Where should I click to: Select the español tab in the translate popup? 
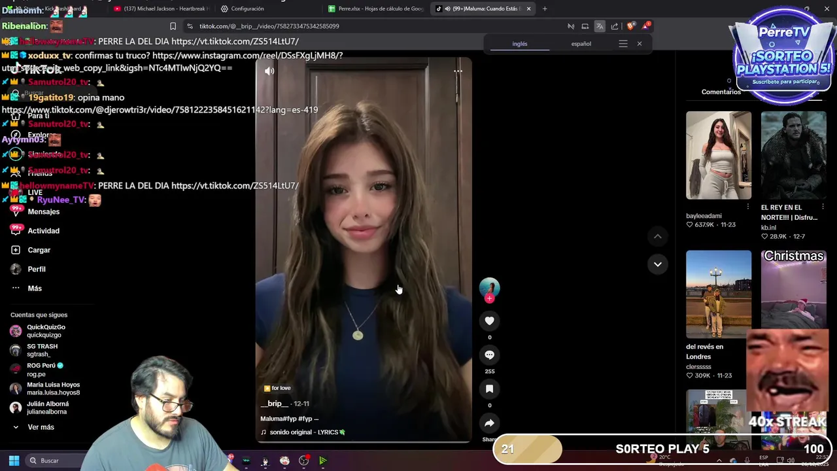click(581, 44)
